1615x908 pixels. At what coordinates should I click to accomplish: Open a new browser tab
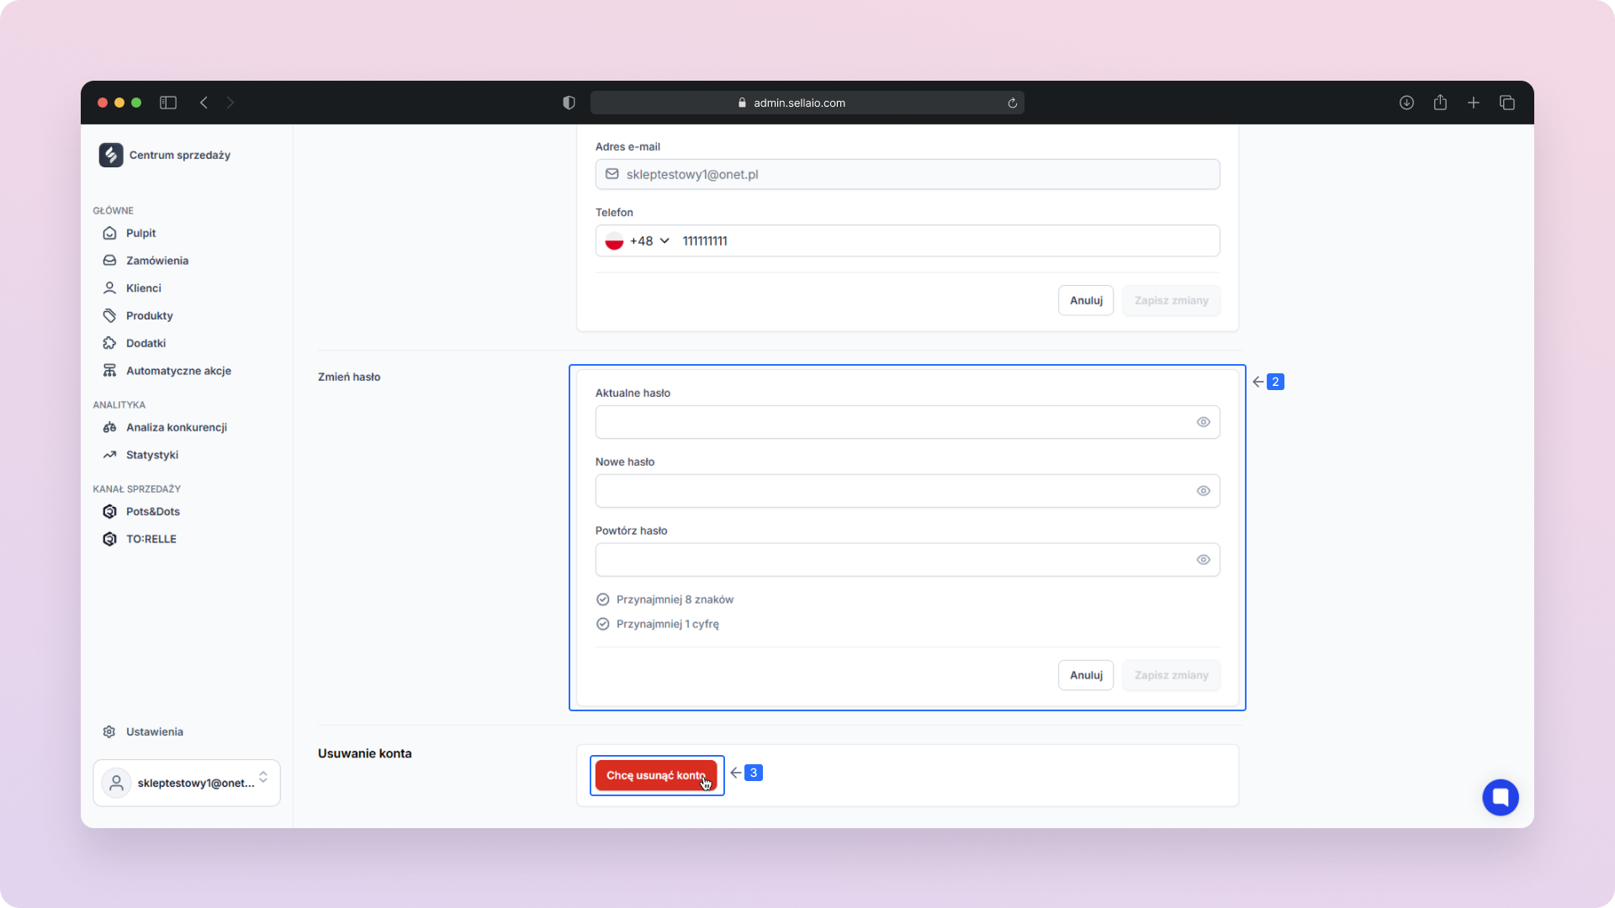click(1474, 103)
